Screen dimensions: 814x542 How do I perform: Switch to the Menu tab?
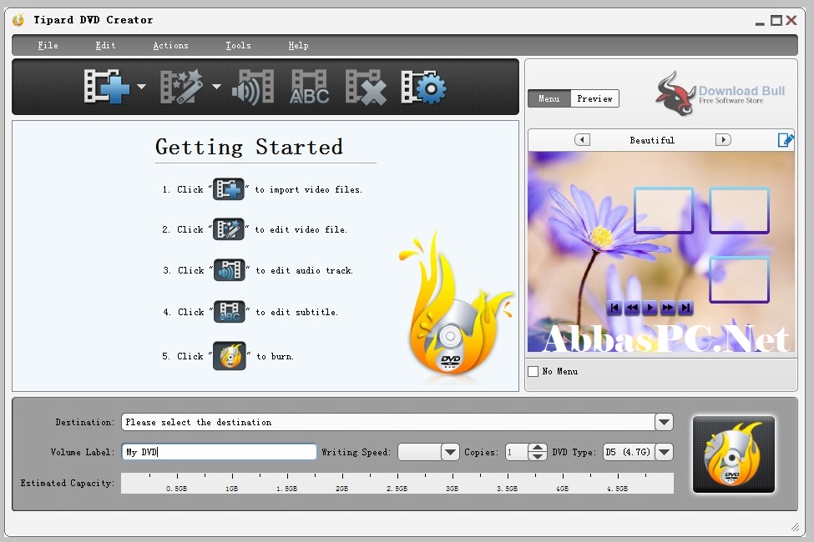coord(549,98)
